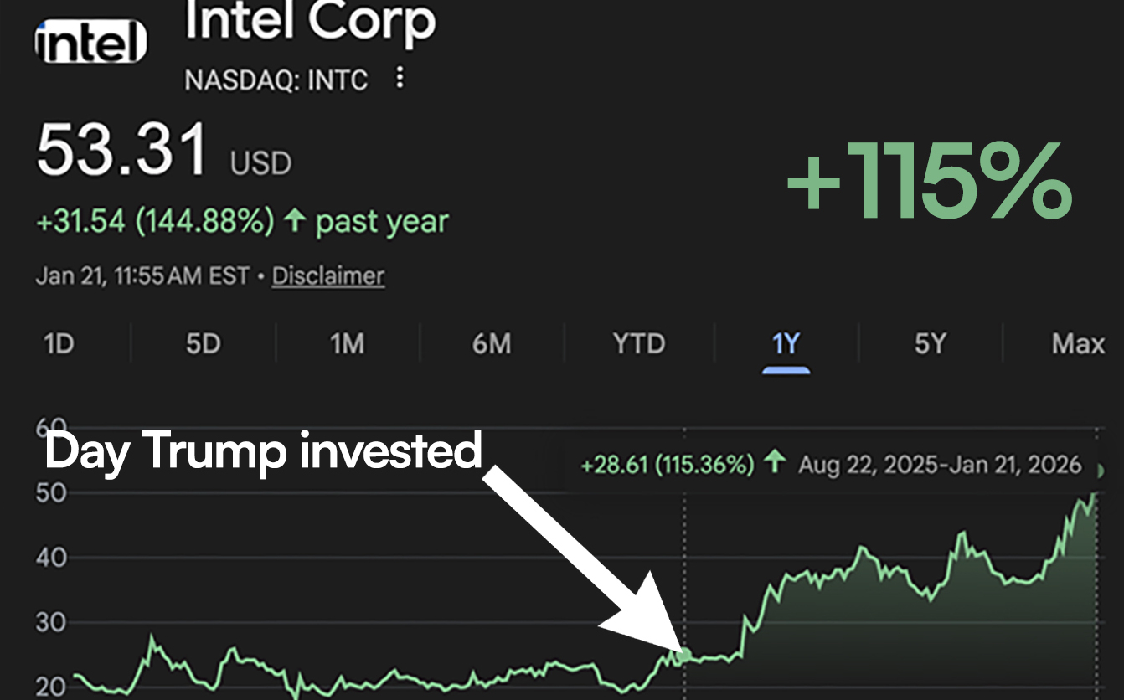Click the "Day Trump invested" annotation text
1124x700 pixels.
click(x=263, y=450)
